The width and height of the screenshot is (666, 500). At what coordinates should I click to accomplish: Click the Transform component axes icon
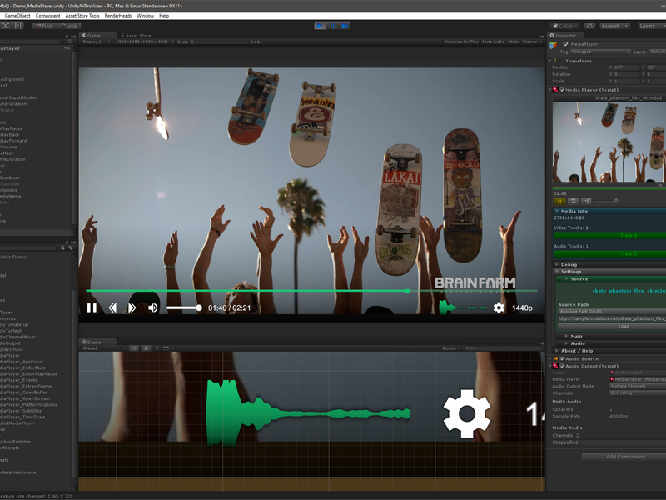[555, 61]
